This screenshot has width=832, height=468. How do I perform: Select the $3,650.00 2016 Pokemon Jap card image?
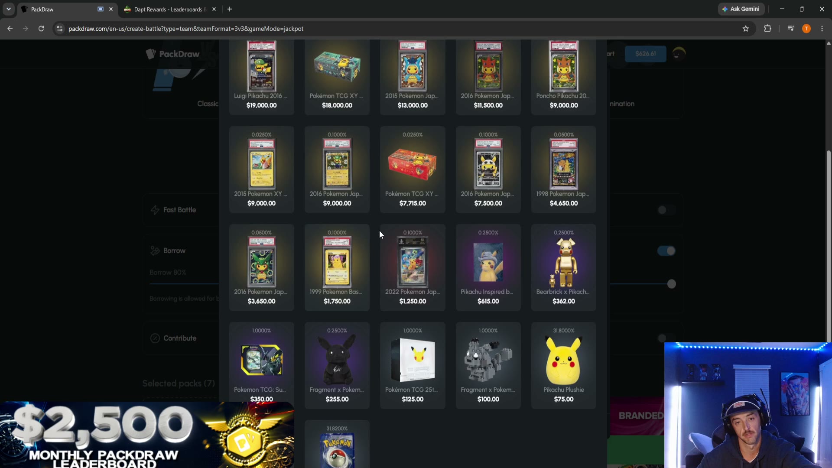[x=261, y=262]
